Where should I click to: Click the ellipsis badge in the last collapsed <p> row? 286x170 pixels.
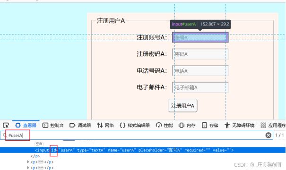tap(41, 168)
